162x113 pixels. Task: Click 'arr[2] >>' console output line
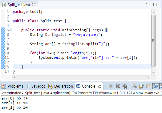coord(15,108)
